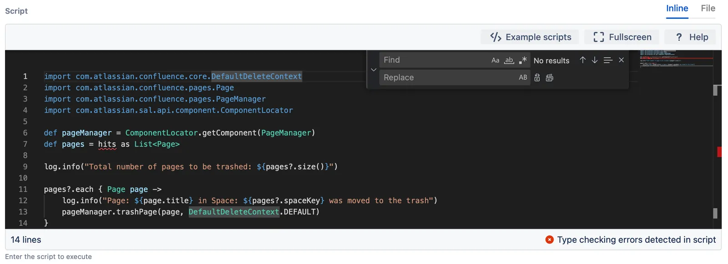Click the "Script" label
The width and height of the screenshot is (728, 264).
tap(16, 11)
